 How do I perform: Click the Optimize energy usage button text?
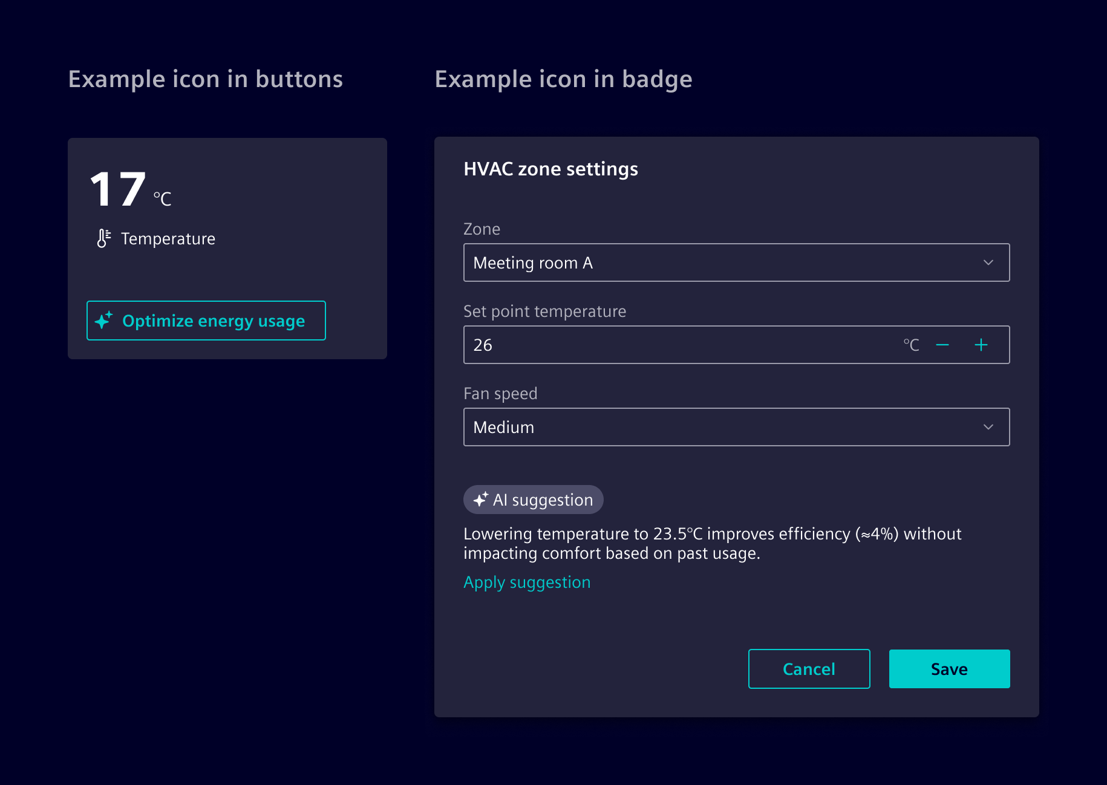point(214,321)
